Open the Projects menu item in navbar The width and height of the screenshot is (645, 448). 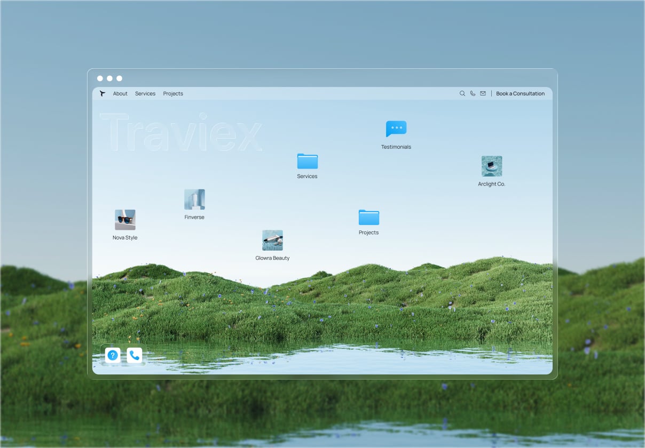point(173,94)
